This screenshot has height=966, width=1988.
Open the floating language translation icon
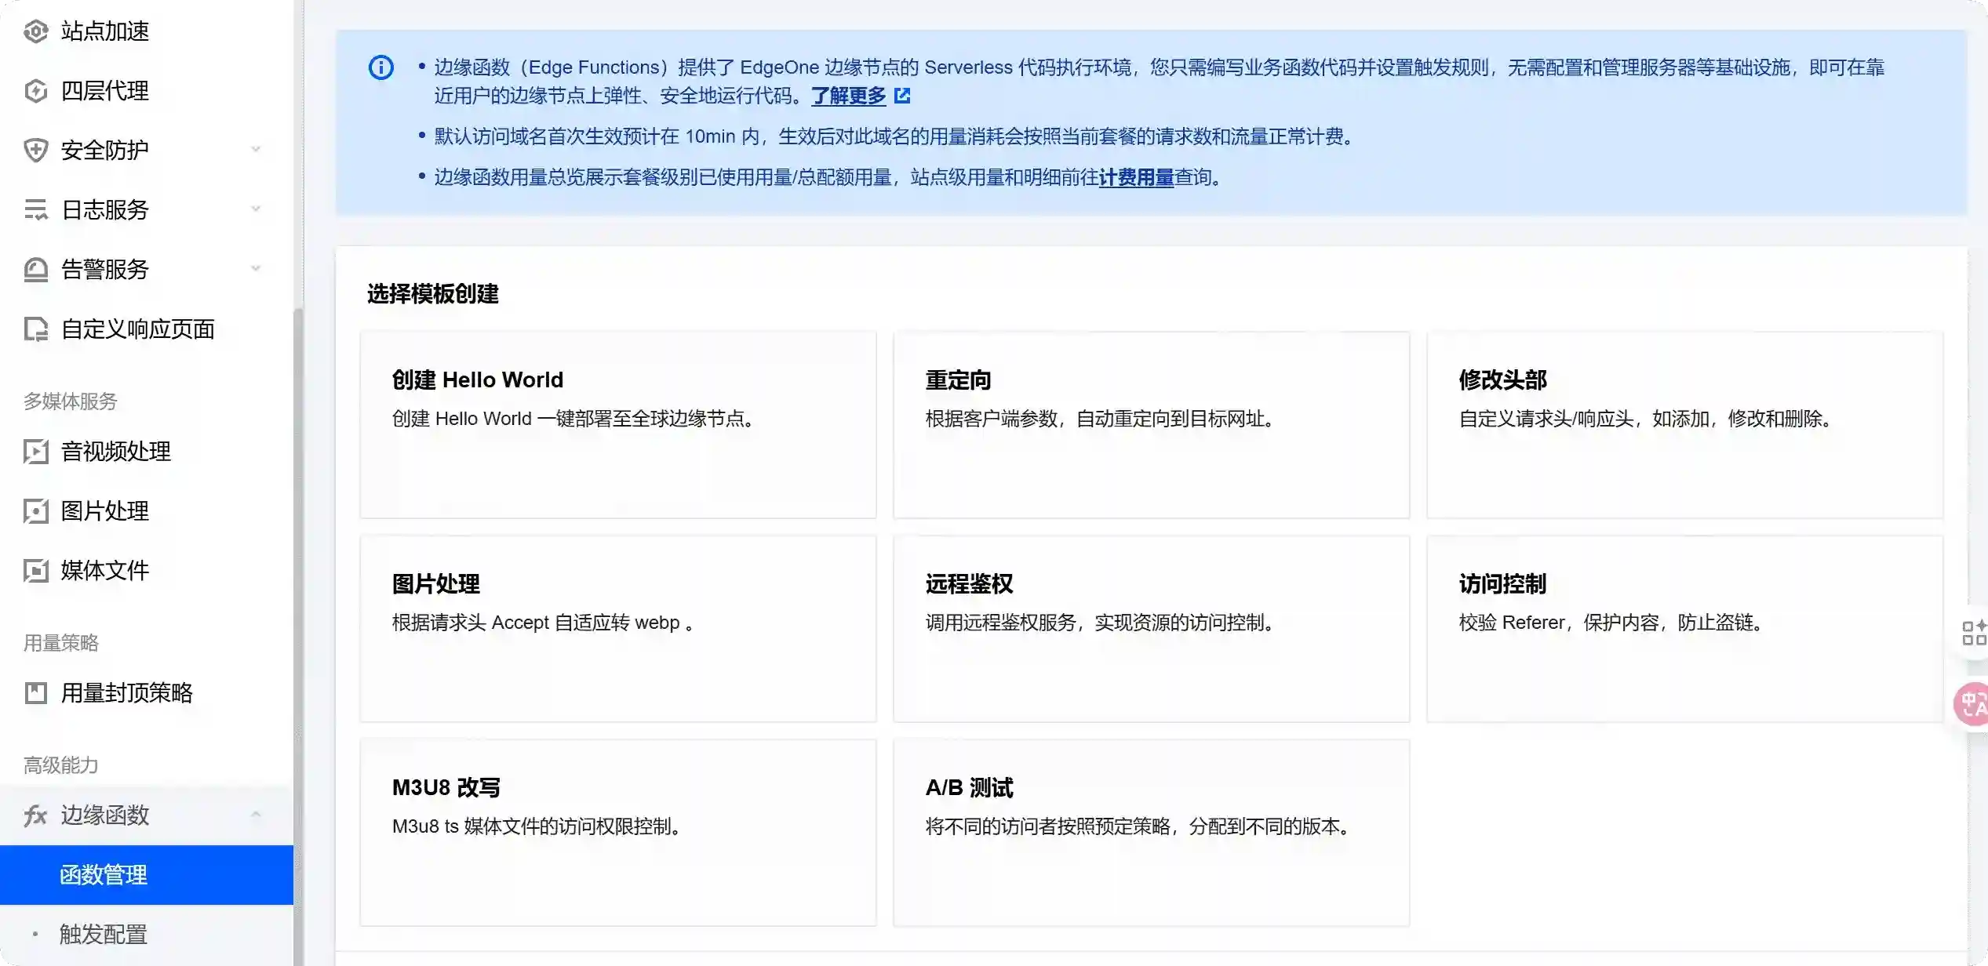(1973, 703)
